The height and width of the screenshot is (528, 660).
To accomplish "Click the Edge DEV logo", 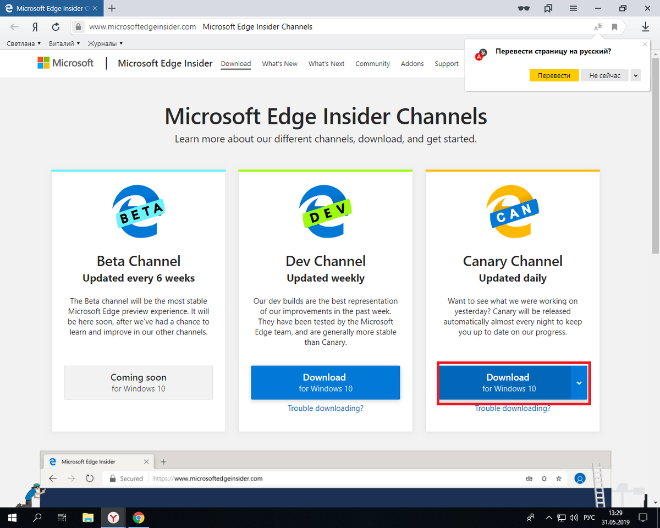I will coord(326,211).
